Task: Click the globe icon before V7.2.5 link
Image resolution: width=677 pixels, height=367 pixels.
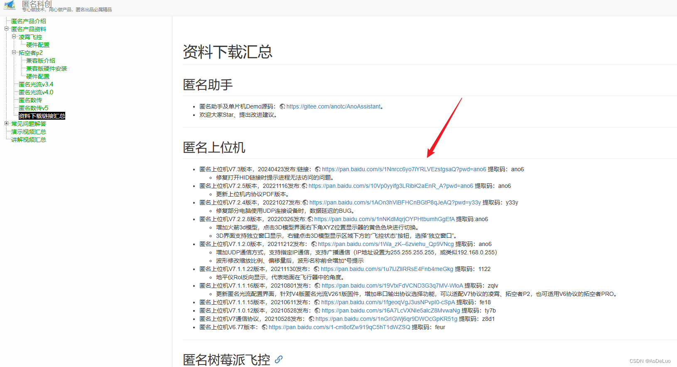Action: (x=304, y=186)
